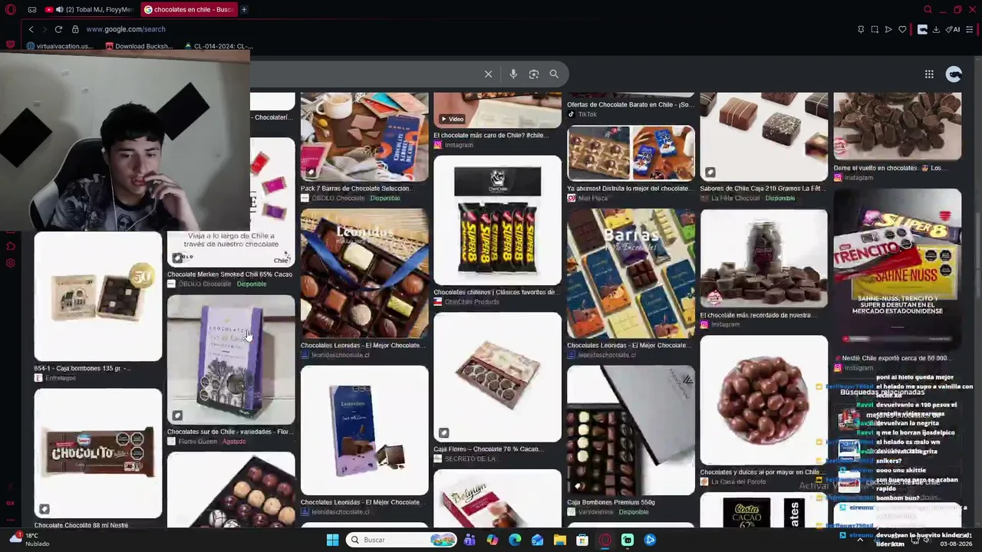This screenshot has width=982, height=552.
Task: Search by image with Google Lens
Action: point(534,74)
